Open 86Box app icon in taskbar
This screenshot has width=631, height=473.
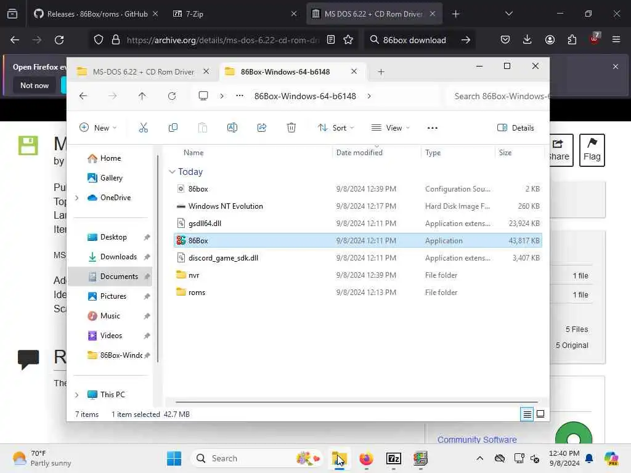coord(420,458)
